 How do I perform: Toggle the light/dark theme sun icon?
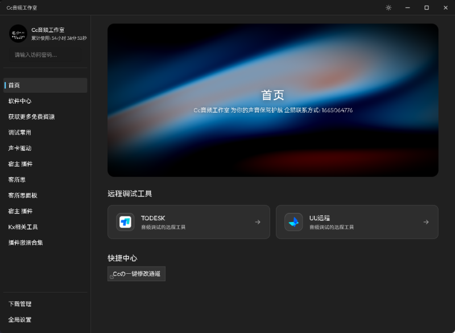click(x=388, y=8)
